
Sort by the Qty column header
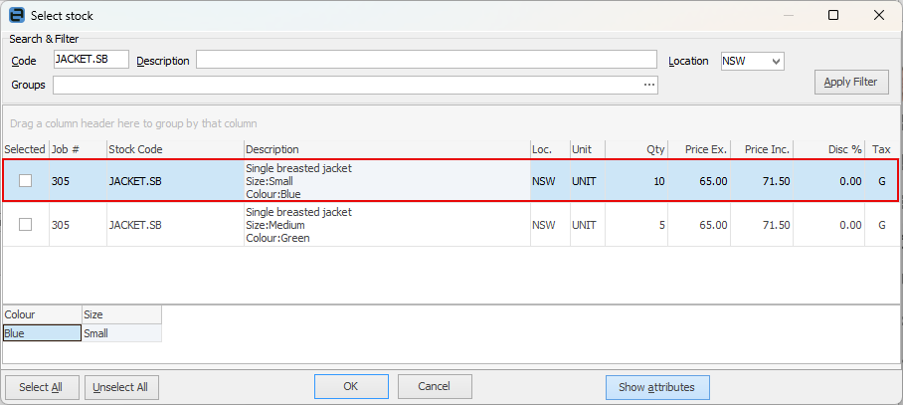click(636, 149)
